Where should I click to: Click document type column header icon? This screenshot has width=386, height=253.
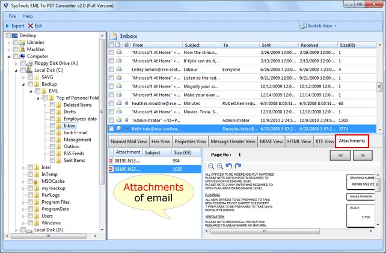coord(118,45)
